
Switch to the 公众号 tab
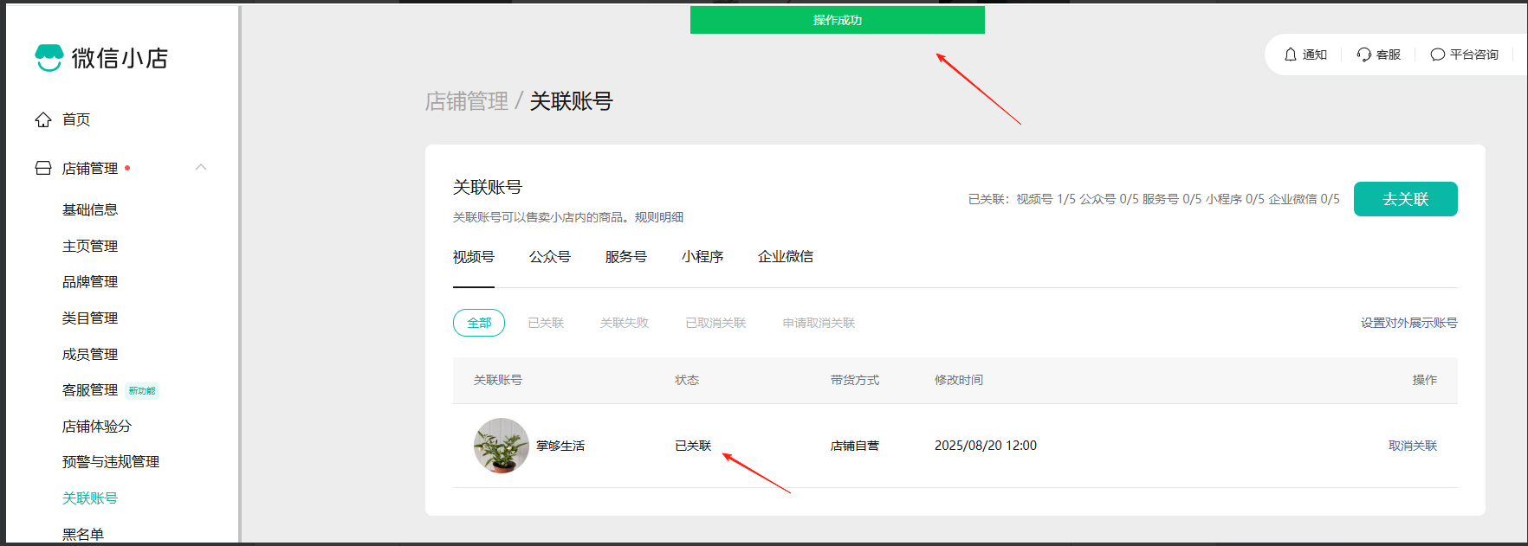[x=550, y=257]
